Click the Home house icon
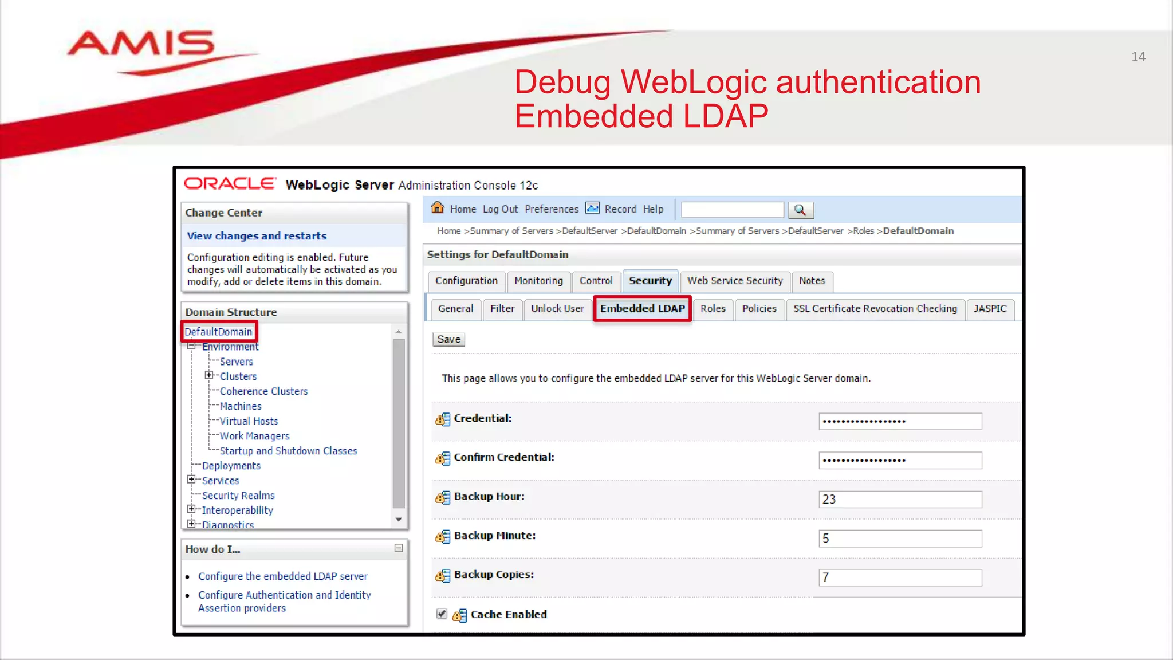This screenshot has width=1173, height=660. [x=438, y=207]
